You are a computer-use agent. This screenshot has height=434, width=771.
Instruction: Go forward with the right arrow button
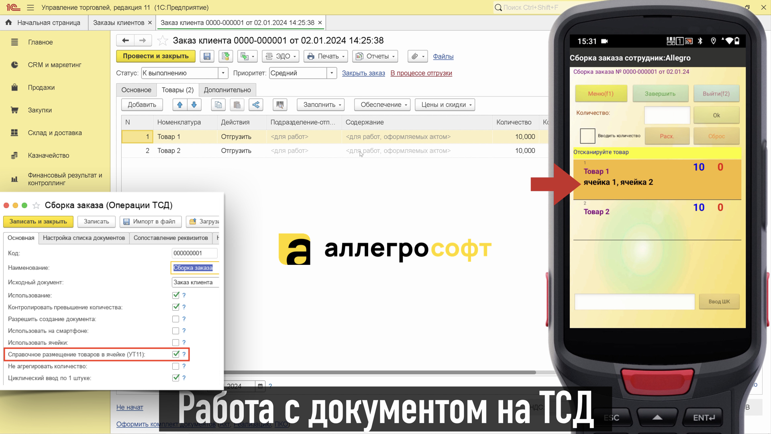[x=143, y=41]
